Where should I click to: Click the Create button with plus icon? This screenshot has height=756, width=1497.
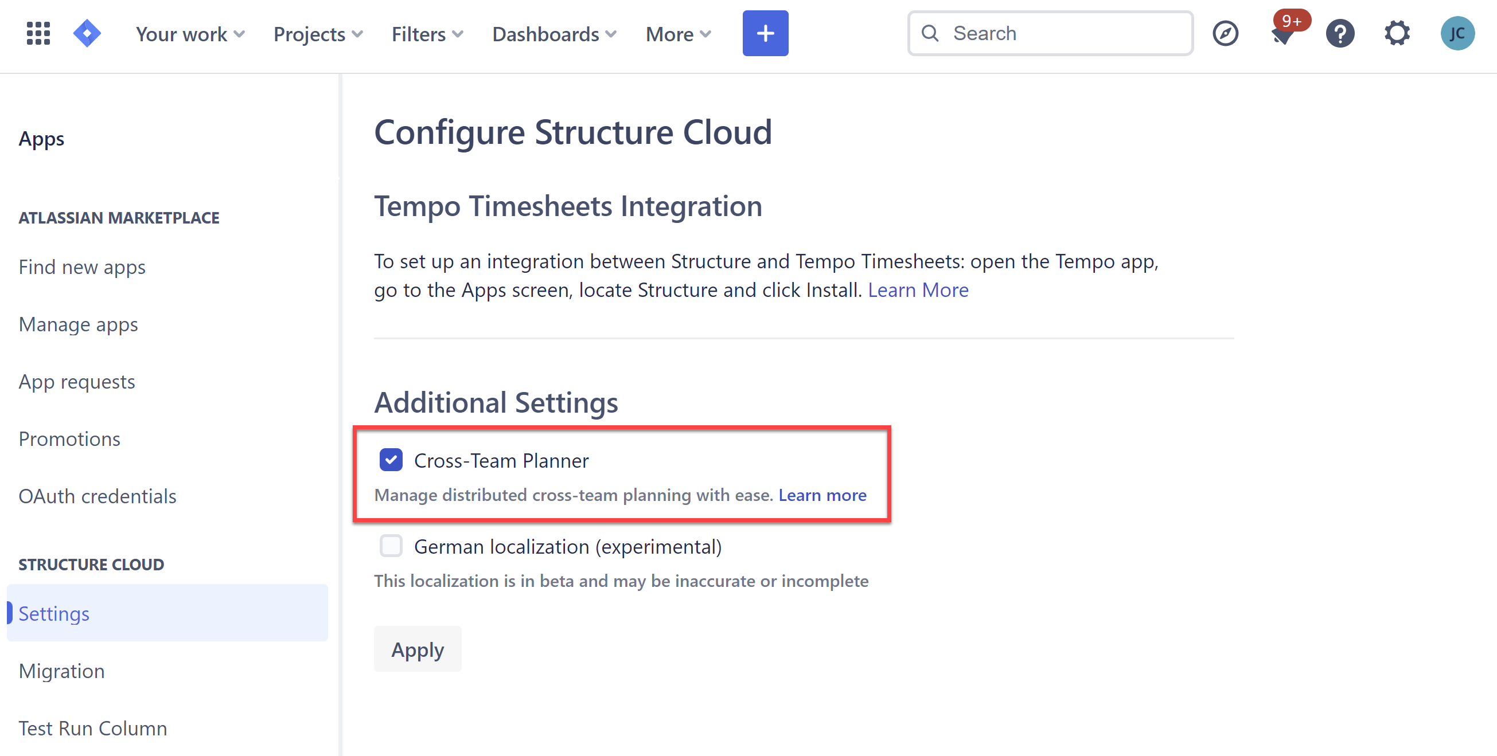[x=765, y=33]
